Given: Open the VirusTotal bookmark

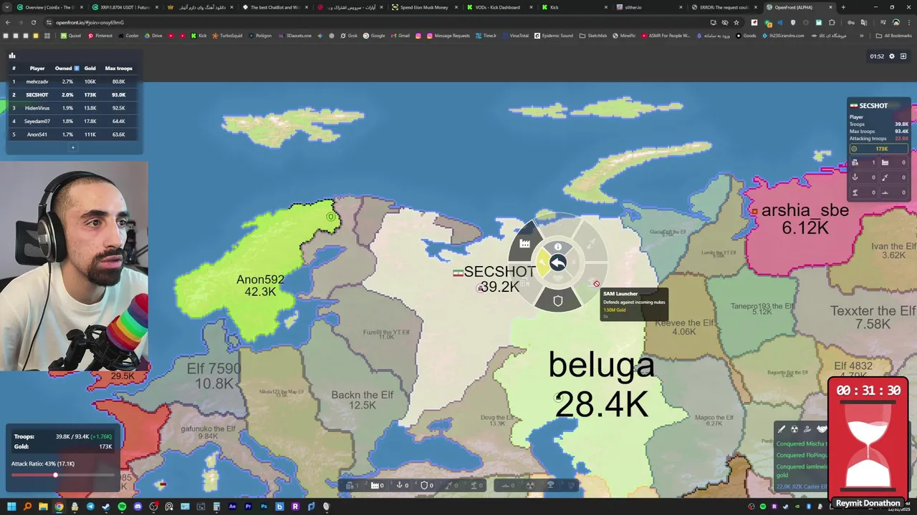Looking at the screenshot, I should [x=515, y=36].
